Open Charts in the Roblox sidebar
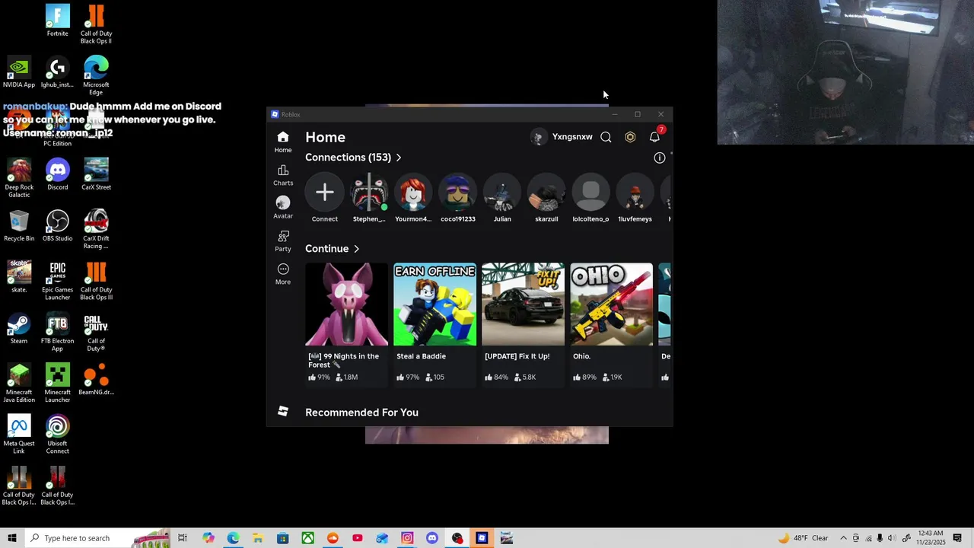Screen dimensions: 974x548 click(x=283, y=175)
